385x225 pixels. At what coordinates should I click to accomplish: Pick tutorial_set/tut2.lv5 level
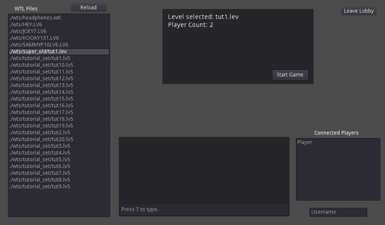pos(40,132)
